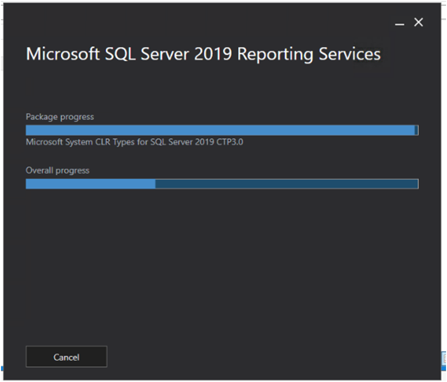This screenshot has width=447, height=382.
Task: Click the Overall progress bar
Action: pyautogui.click(x=222, y=183)
